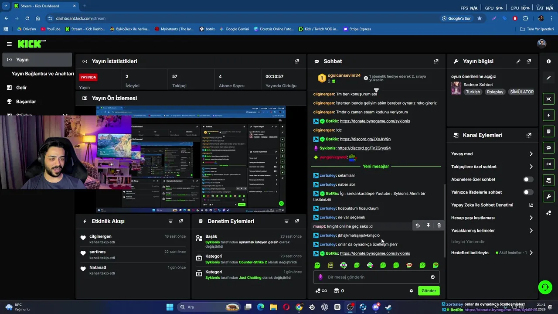The width and height of the screenshot is (558, 314).
Task: Pop out the Denetim Eylemleri panel
Action: 297,221
